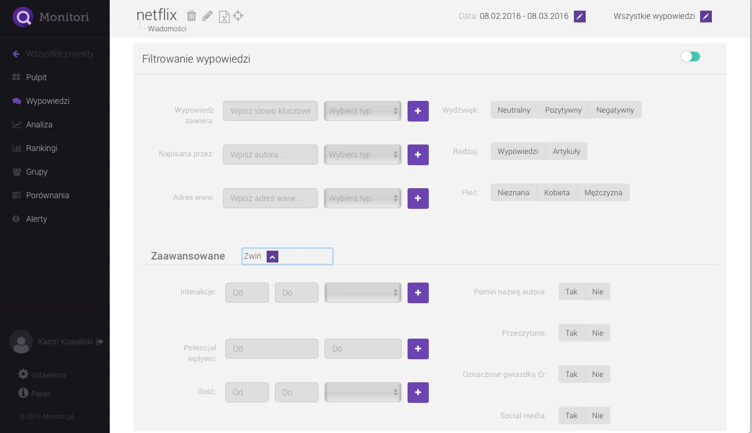Click the Wiadomości link under netflix
The height and width of the screenshot is (433, 752).
(x=167, y=29)
